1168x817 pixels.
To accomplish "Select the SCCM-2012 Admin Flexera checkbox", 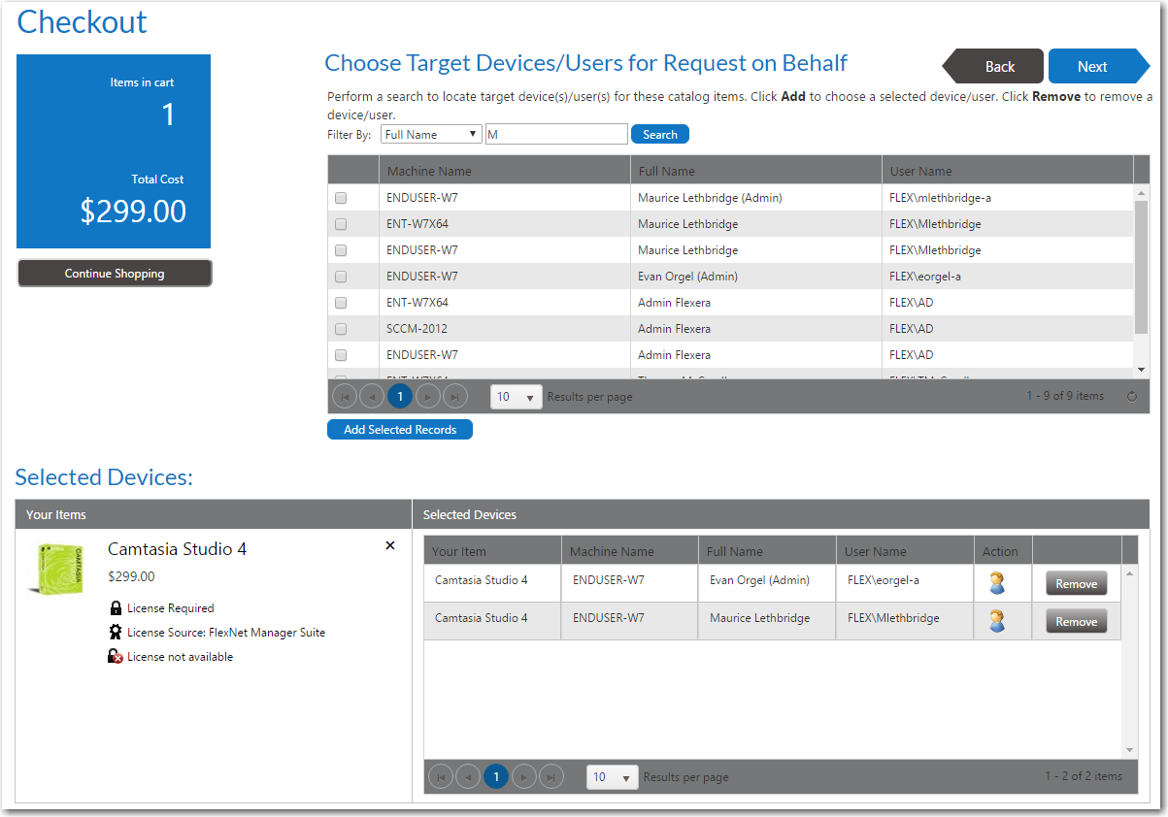I will (340, 328).
